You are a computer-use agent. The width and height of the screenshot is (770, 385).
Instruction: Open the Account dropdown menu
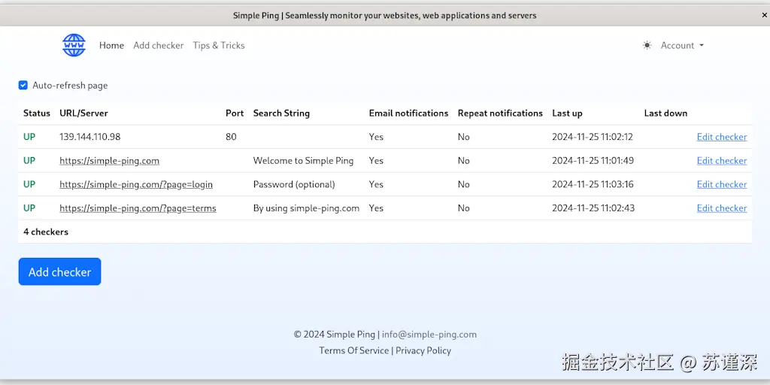click(x=682, y=46)
